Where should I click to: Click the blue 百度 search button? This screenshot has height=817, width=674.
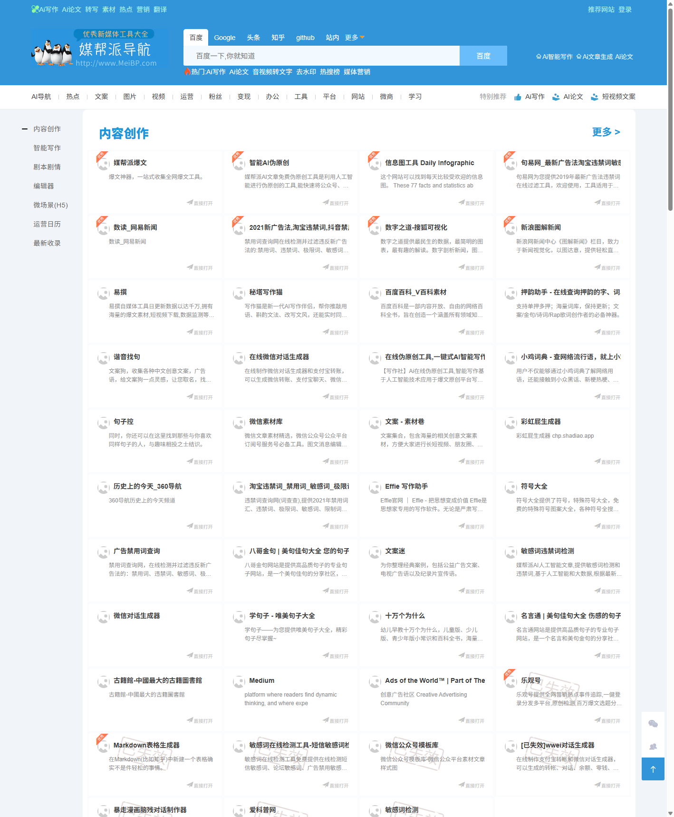pyautogui.click(x=483, y=56)
